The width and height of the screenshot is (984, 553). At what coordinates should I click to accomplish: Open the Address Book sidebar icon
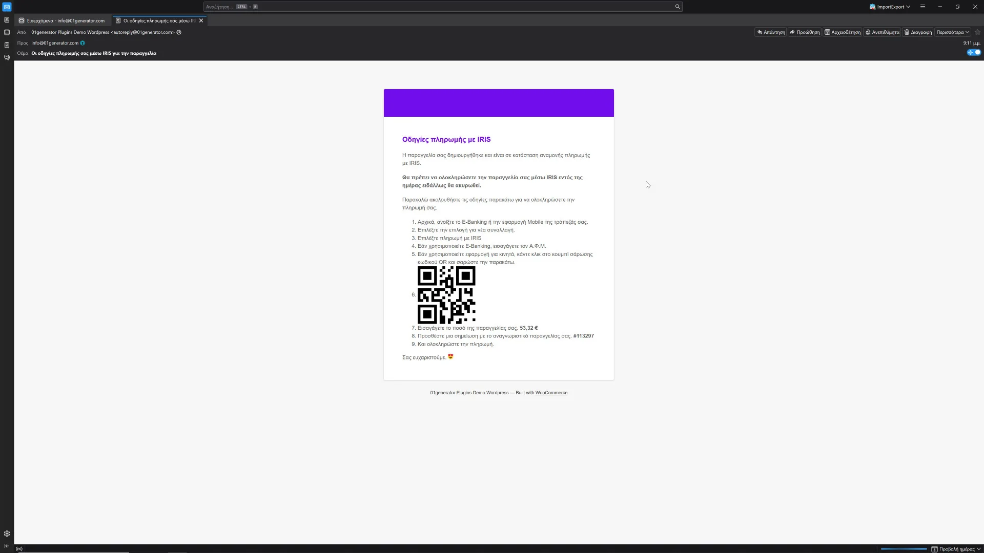pos(7,20)
